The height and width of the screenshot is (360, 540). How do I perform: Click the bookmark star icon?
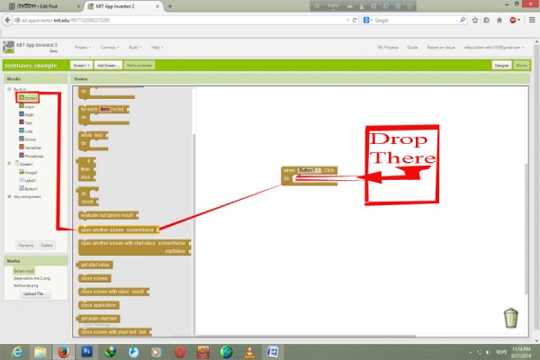475,21
